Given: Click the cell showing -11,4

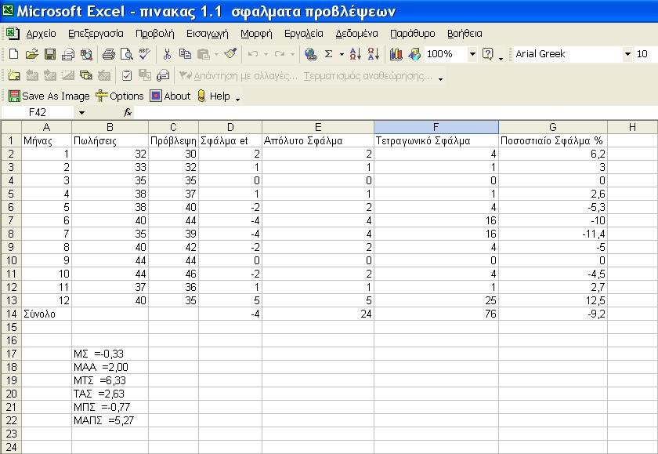Looking at the screenshot, I should point(553,234).
